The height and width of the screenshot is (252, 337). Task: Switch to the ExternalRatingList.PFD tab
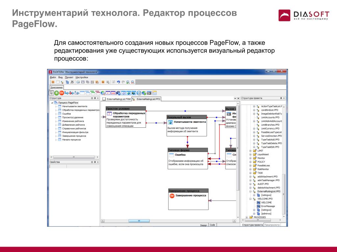pos(146,99)
